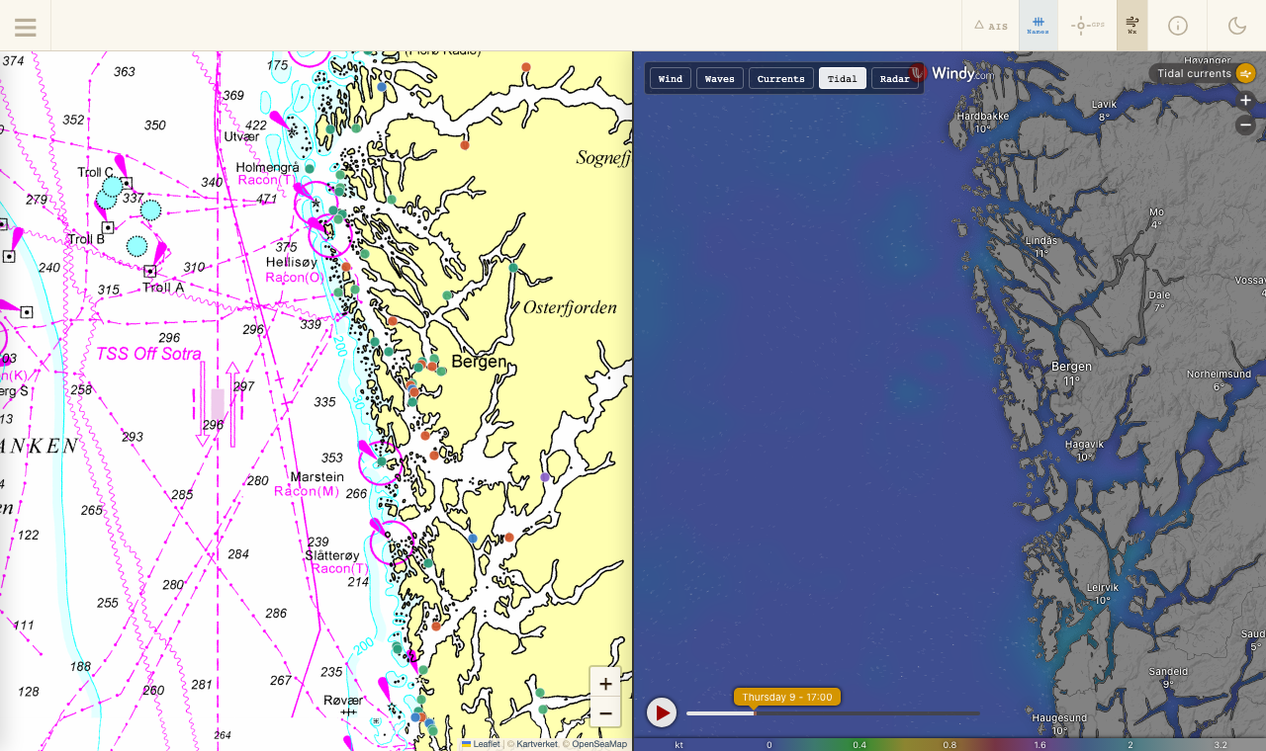Viewport: 1266px width, 751px height.
Task: Click the Norheimsund 6° weather label
Action: tap(1220, 380)
